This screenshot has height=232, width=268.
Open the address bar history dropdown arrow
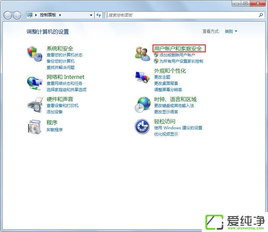pyautogui.click(x=91, y=15)
